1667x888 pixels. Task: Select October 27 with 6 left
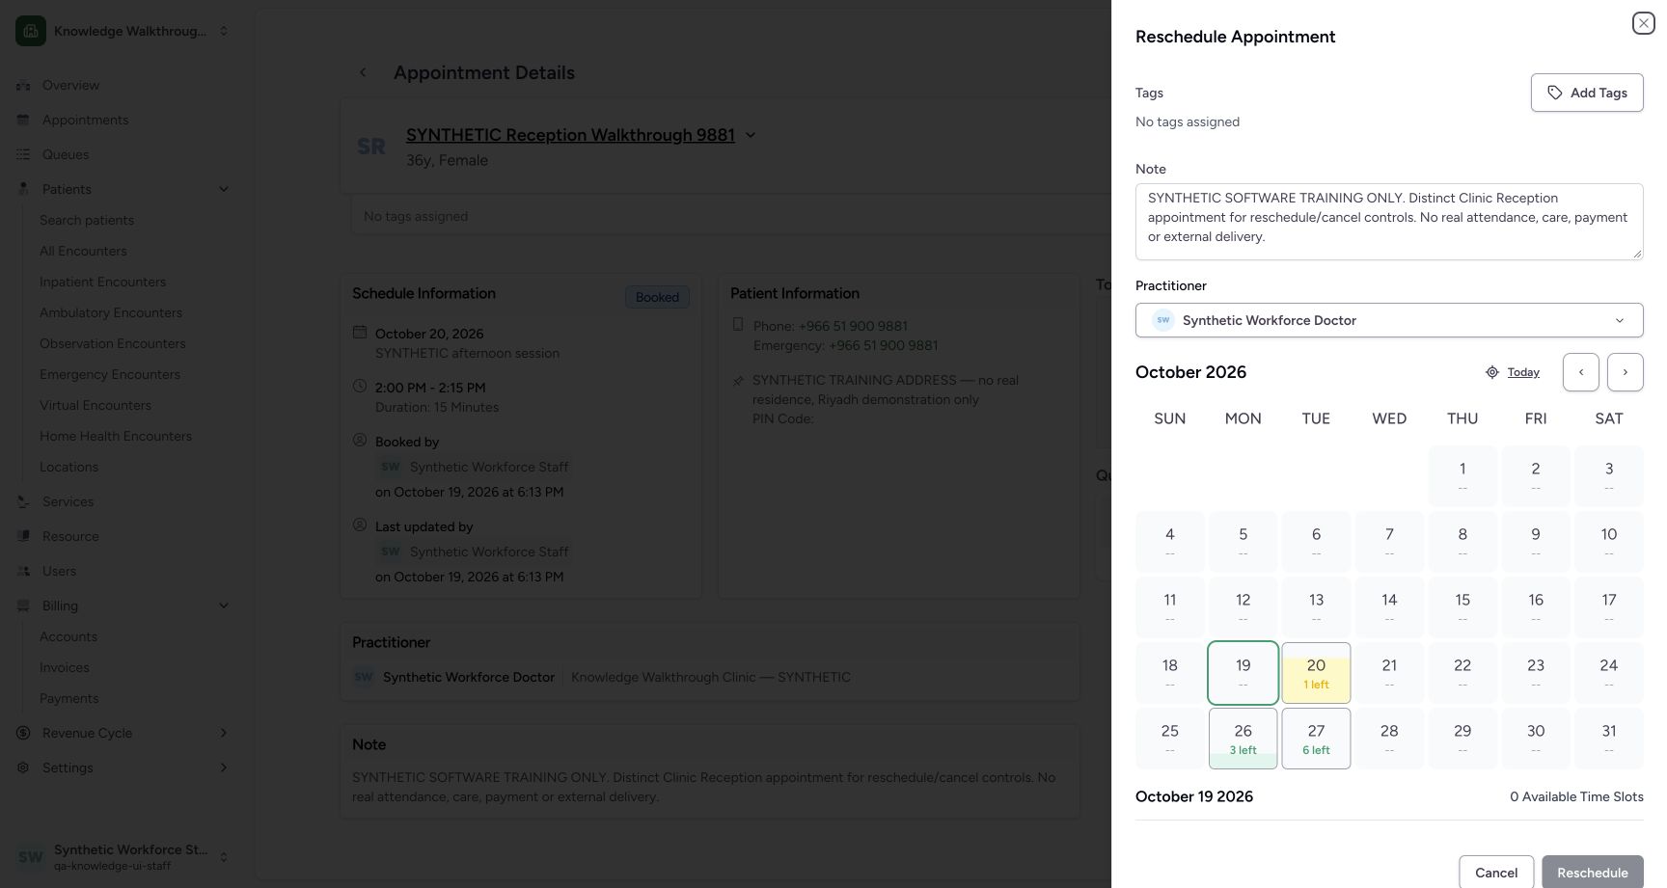tap(1316, 739)
